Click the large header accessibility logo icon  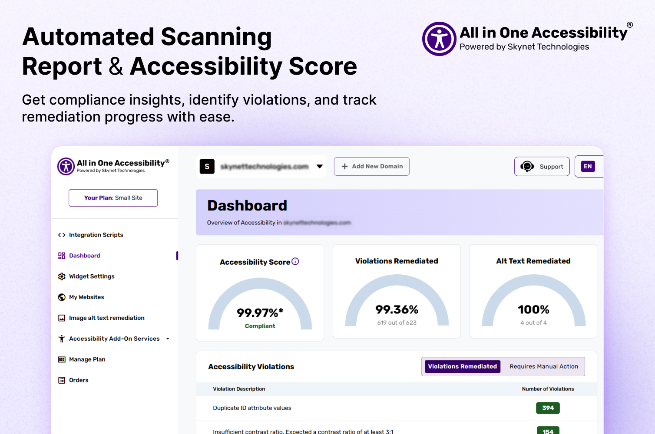(x=439, y=39)
